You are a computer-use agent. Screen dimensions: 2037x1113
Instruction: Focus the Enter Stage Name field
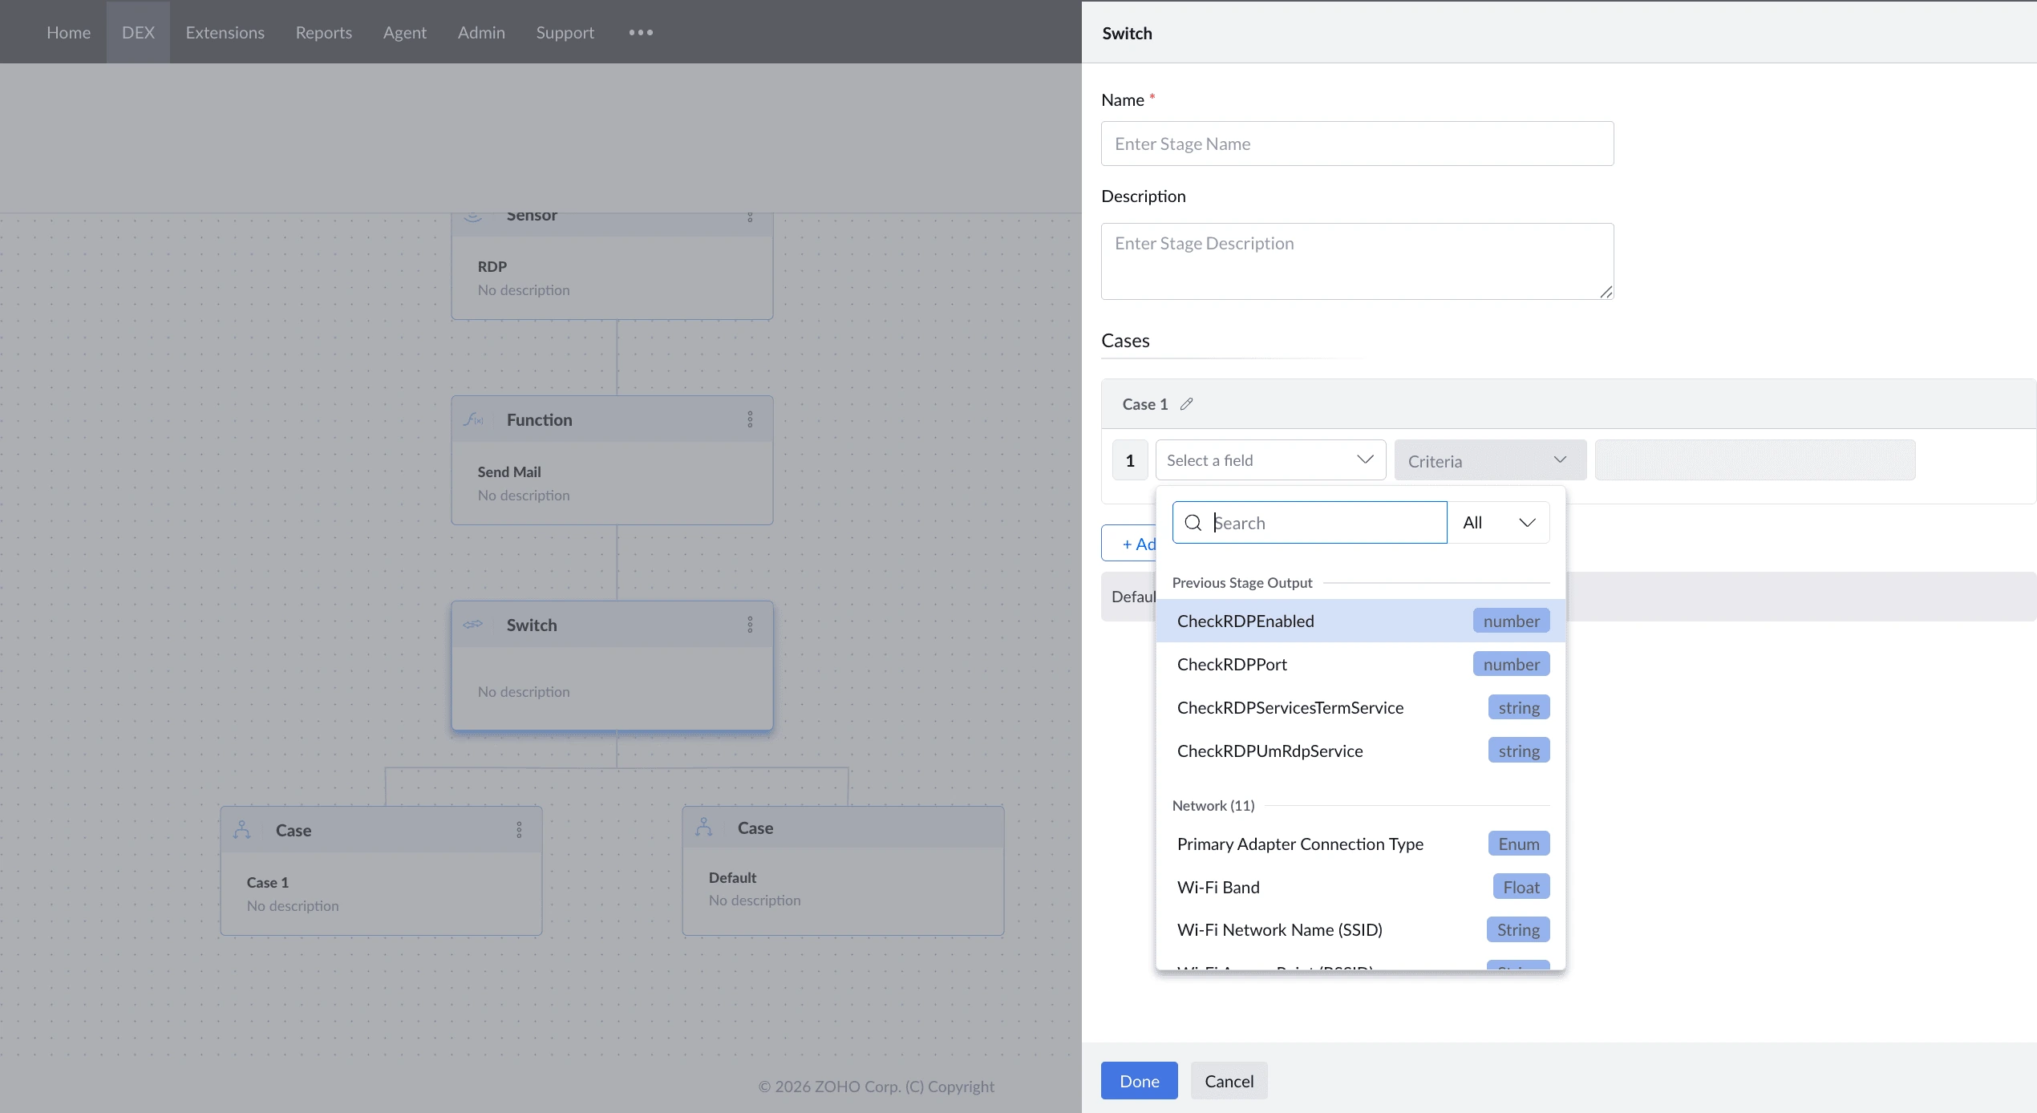pyautogui.click(x=1357, y=144)
